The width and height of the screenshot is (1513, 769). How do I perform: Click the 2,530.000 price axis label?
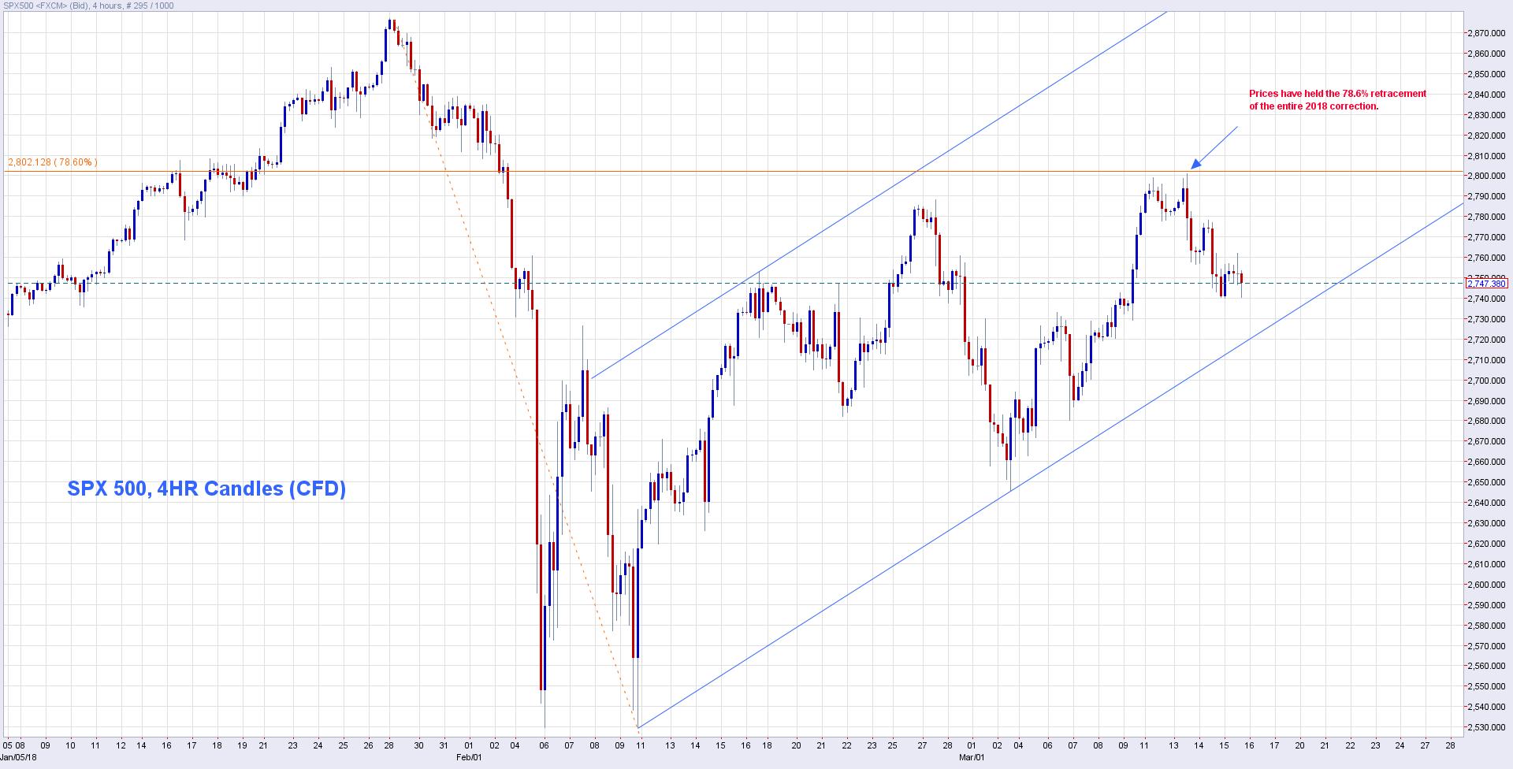(x=1486, y=727)
